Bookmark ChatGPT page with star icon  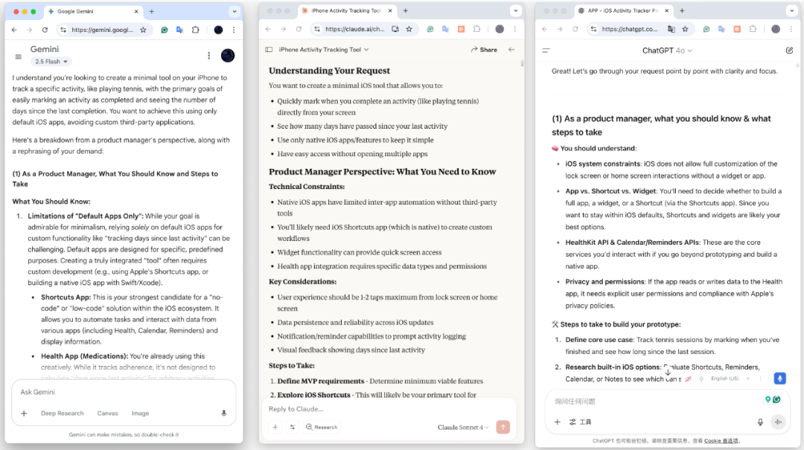686,29
